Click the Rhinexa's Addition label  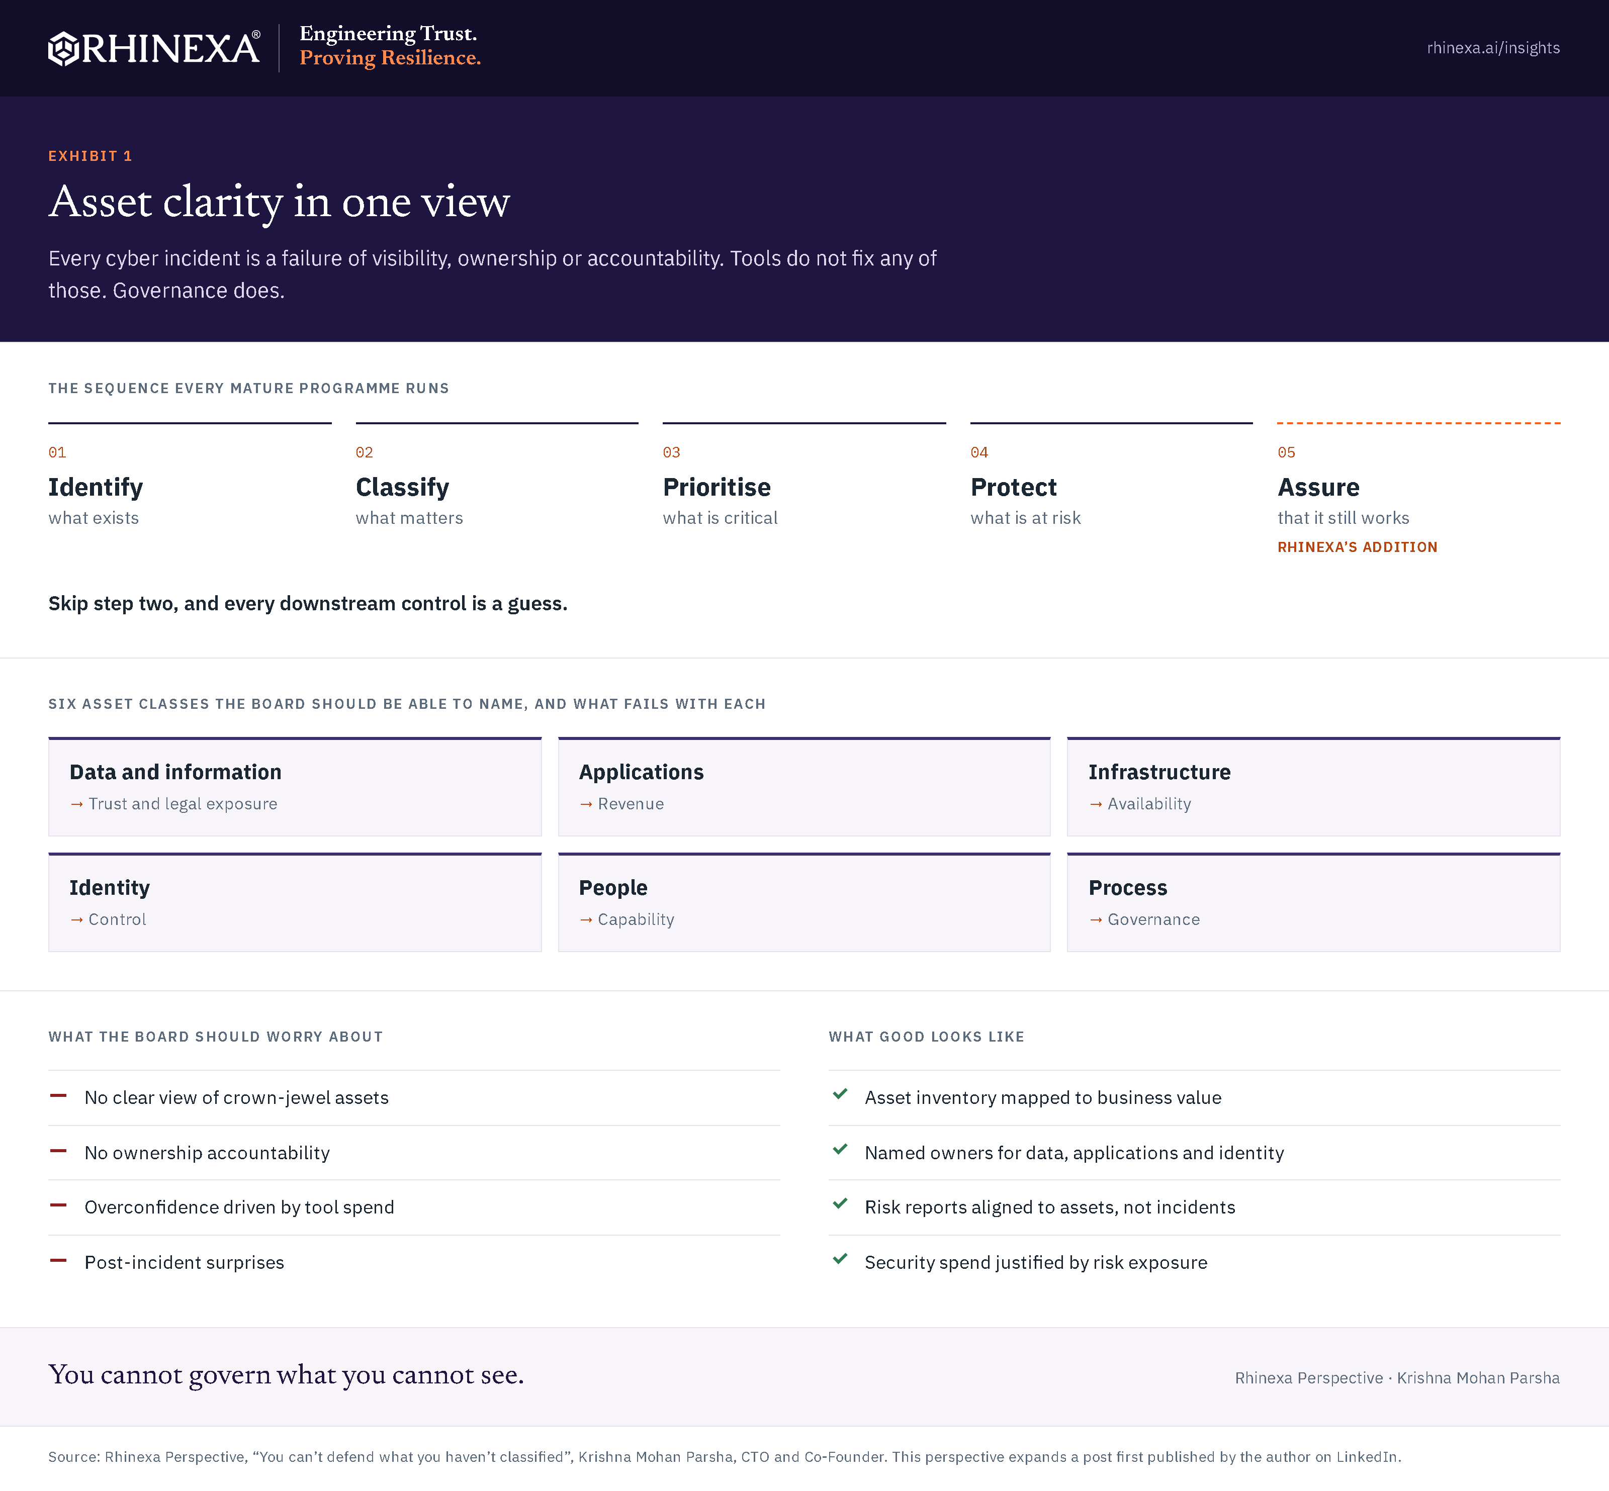tap(1357, 547)
